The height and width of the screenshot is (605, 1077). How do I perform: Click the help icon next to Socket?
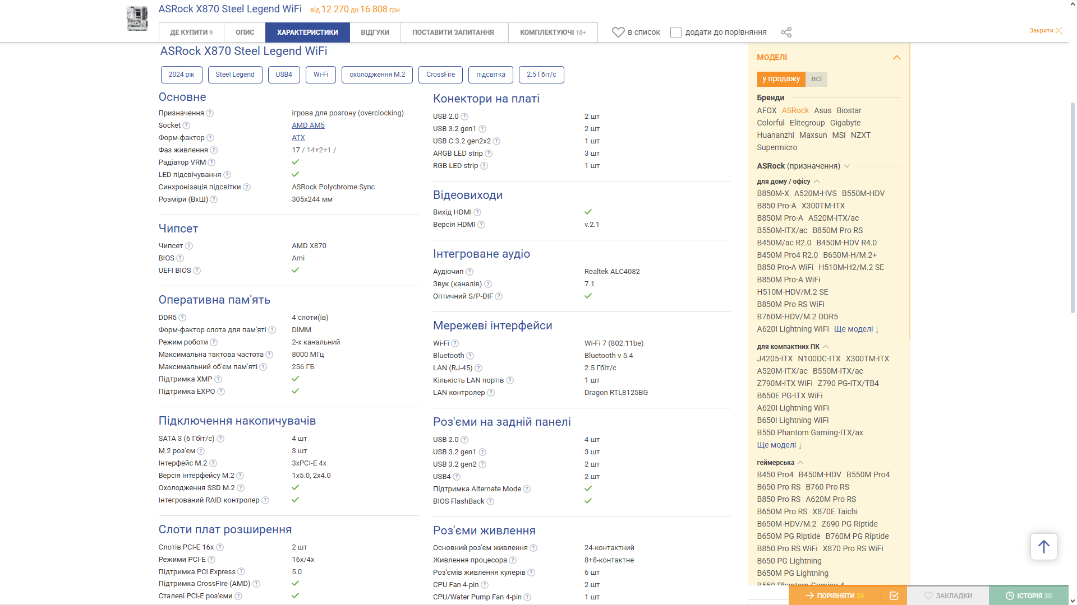[186, 125]
